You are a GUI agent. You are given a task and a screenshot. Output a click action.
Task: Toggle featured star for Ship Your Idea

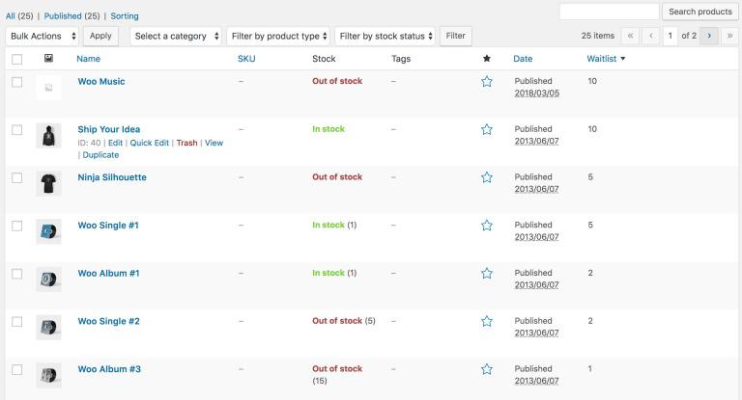487,129
